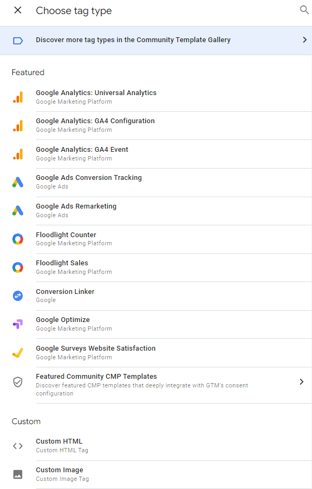
Task: Click the Google Ads Conversion Tracking logo icon
Action: pyautogui.click(x=18, y=182)
